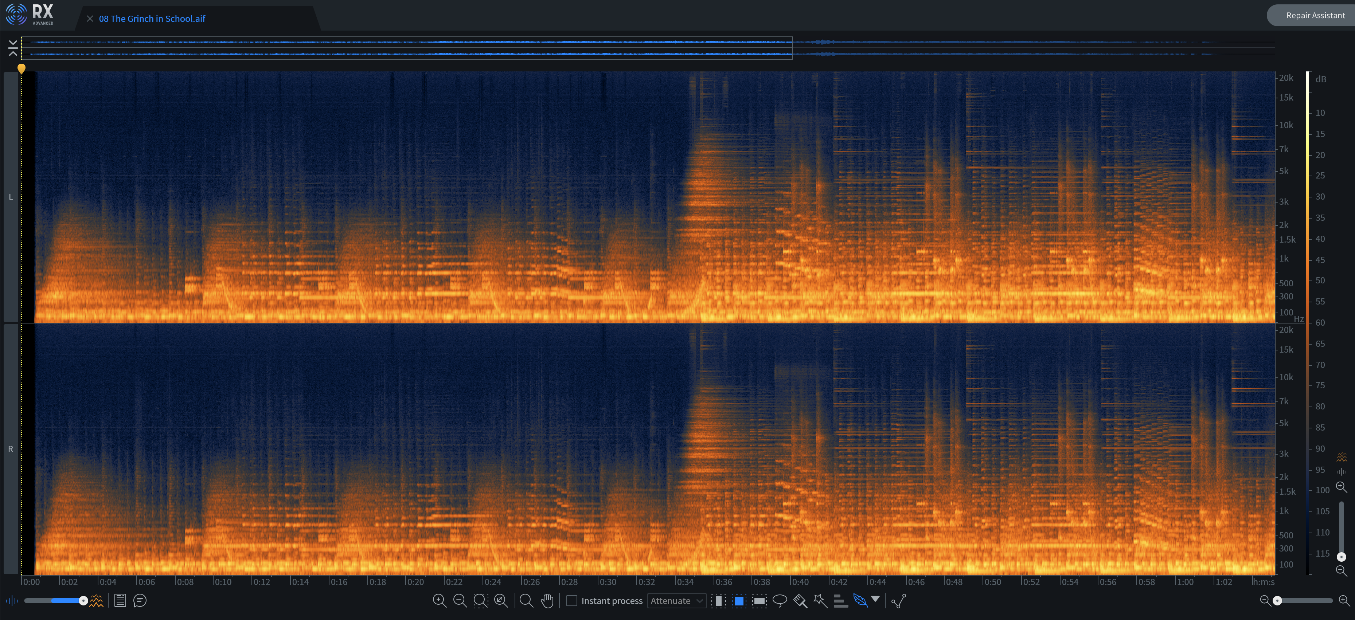Image resolution: width=1355 pixels, height=620 pixels.
Task: Click the spectrogram scale icon on right edge
Action: click(1341, 457)
